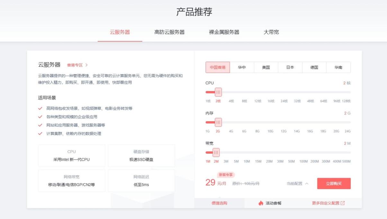Select the 华中 region

tap(242, 67)
